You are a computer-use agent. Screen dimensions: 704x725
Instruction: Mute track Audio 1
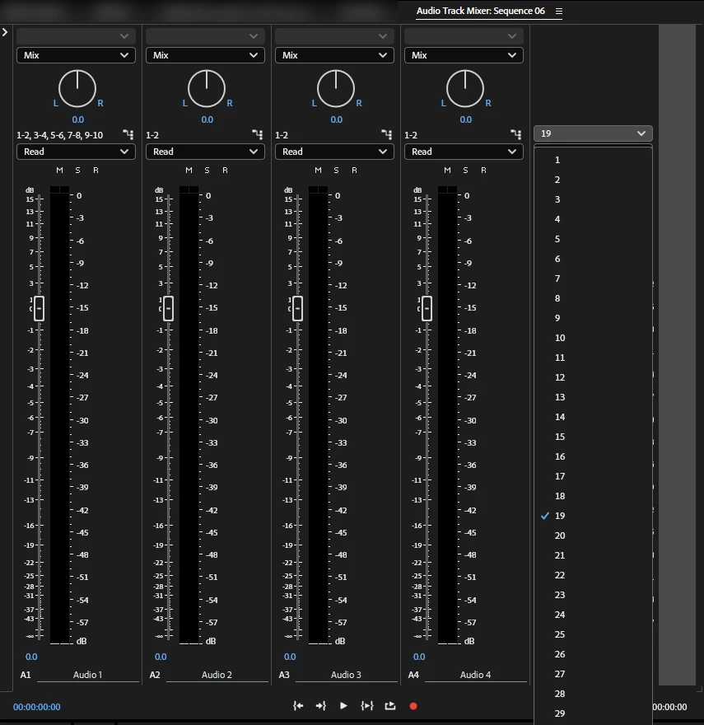tap(59, 171)
